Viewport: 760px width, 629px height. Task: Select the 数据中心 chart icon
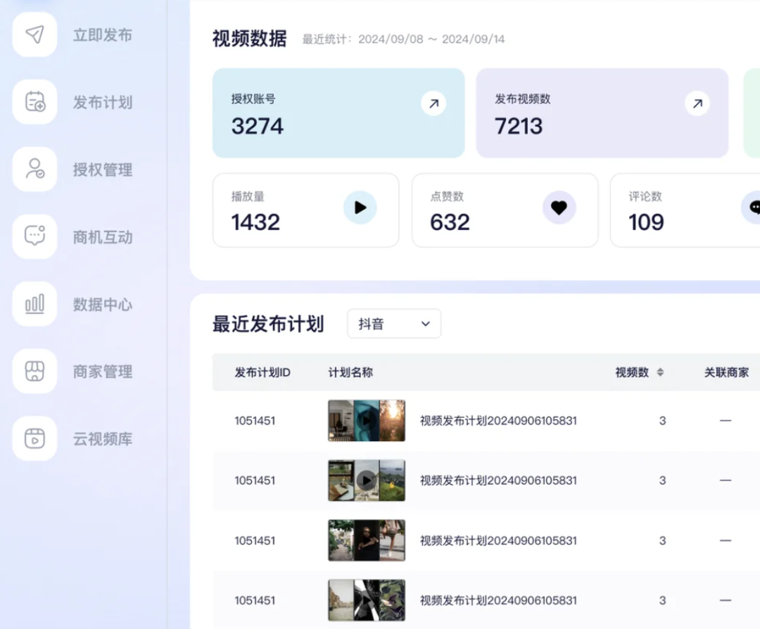click(34, 305)
